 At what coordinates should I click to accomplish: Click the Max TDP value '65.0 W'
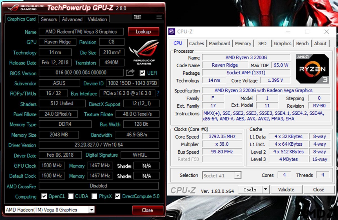tap(281, 65)
